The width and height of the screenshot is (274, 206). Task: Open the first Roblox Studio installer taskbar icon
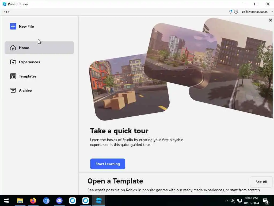[72, 201]
